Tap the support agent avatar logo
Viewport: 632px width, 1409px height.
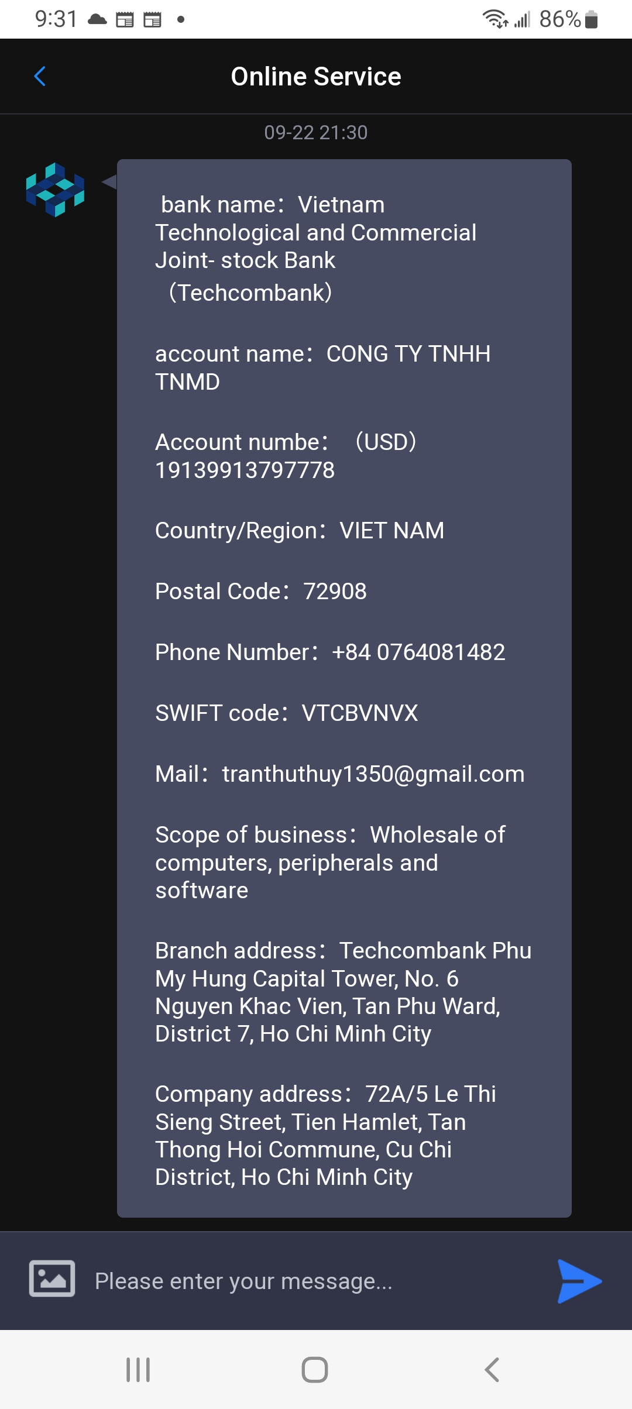point(55,190)
